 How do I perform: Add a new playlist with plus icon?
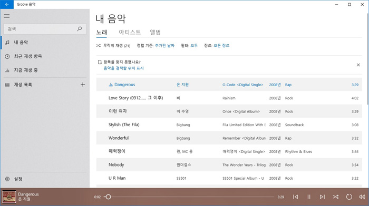83,85
